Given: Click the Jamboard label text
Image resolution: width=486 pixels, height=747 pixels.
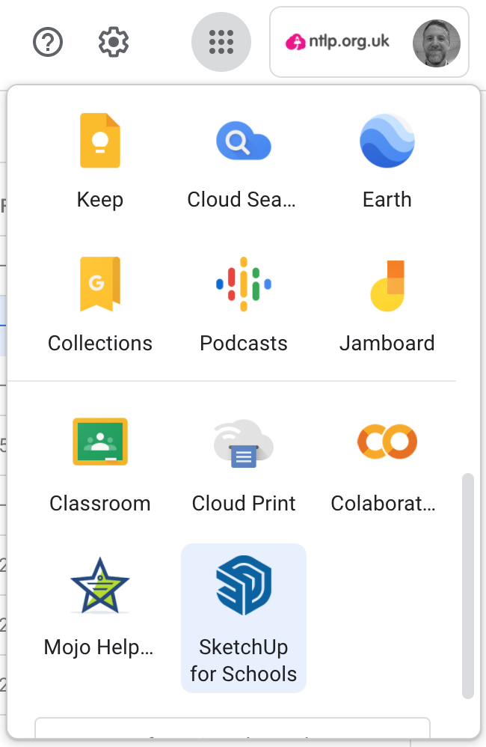Looking at the screenshot, I should click(387, 343).
